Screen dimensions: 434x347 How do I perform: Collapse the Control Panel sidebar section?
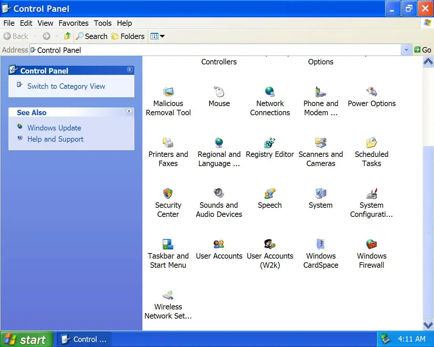(x=130, y=70)
